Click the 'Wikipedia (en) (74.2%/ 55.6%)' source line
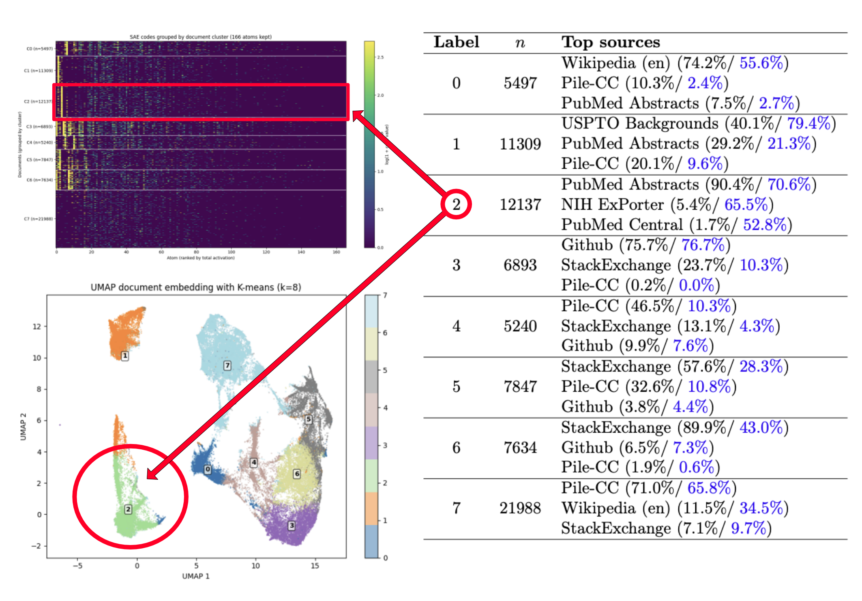Viewport: 862px width, 601px height. (x=675, y=63)
